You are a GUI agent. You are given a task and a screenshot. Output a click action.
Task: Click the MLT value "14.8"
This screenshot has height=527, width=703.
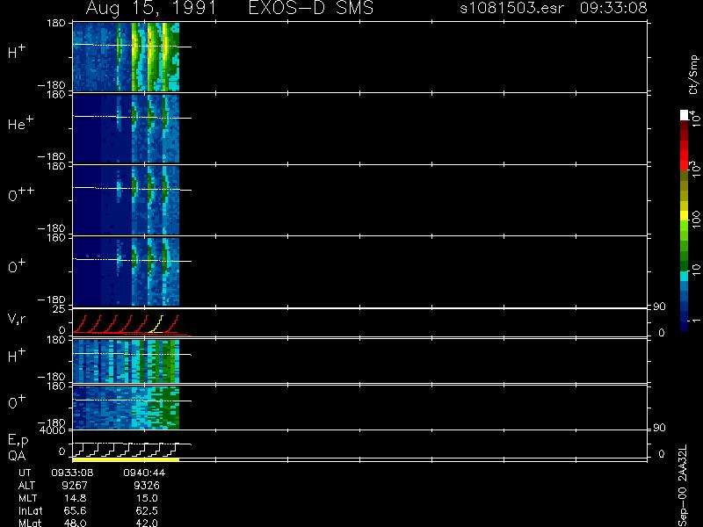pyautogui.click(x=76, y=498)
